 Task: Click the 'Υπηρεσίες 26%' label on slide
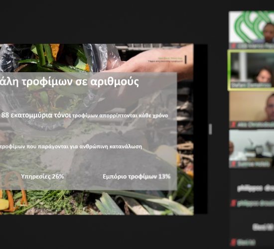pyautogui.click(x=42, y=176)
